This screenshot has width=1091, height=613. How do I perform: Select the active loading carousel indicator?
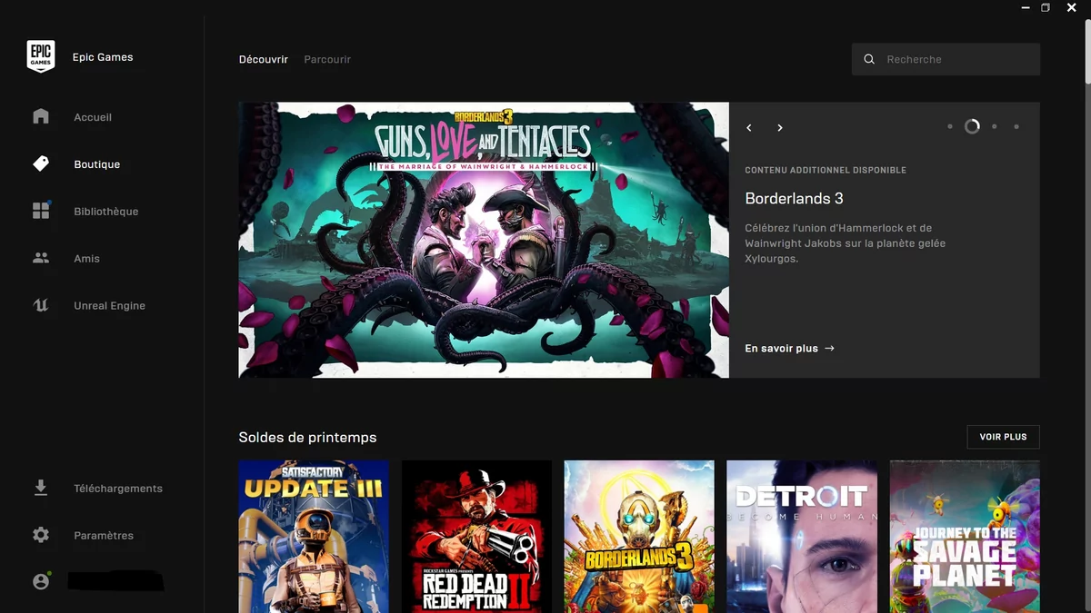[972, 126]
